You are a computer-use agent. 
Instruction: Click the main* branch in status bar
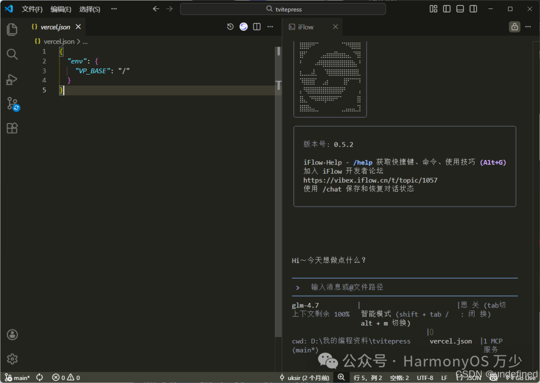(x=17, y=377)
